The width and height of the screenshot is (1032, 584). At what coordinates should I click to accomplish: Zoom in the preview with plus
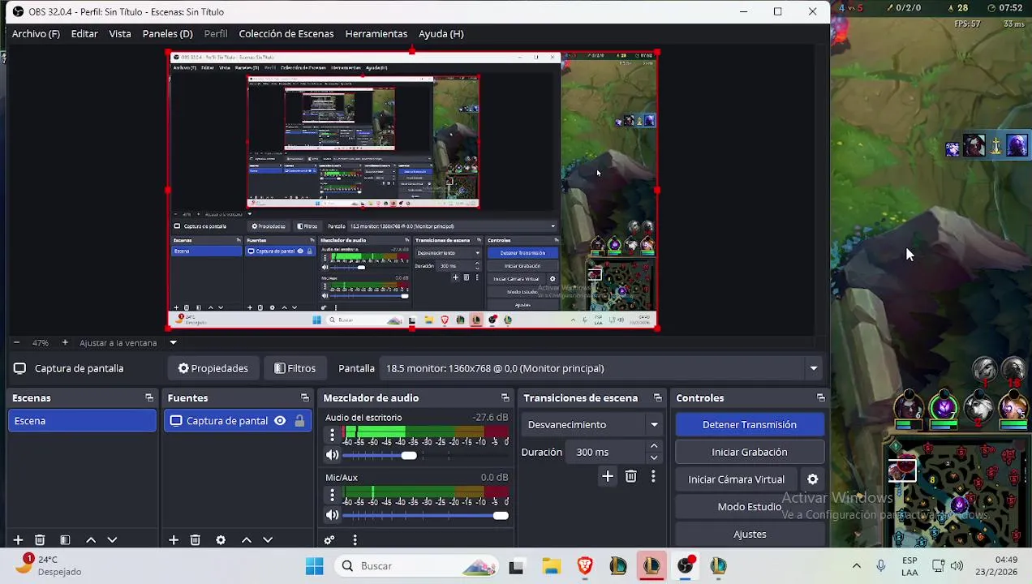(65, 343)
